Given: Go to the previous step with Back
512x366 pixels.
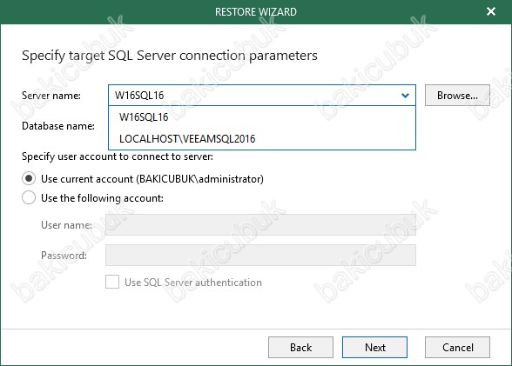Looking at the screenshot, I should [300, 348].
